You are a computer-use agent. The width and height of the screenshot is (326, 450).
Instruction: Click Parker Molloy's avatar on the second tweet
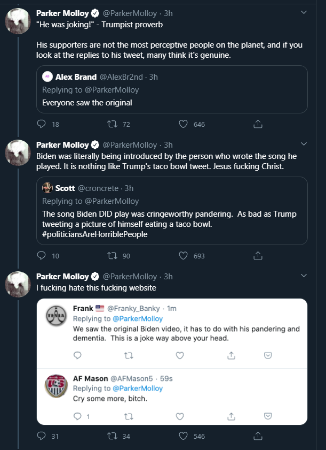(18, 152)
